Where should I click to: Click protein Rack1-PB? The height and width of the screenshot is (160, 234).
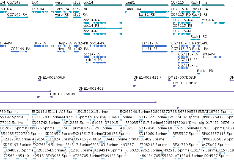(x=199, y=74)
